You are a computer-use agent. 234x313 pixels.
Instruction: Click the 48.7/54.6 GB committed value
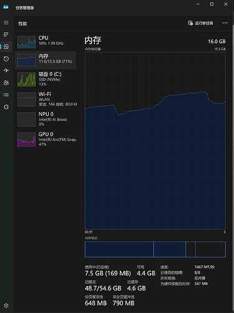point(103,288)
